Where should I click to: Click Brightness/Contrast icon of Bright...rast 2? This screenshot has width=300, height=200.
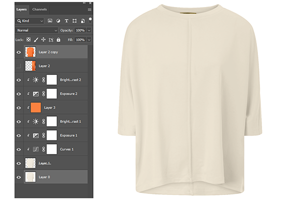point(35,80)
